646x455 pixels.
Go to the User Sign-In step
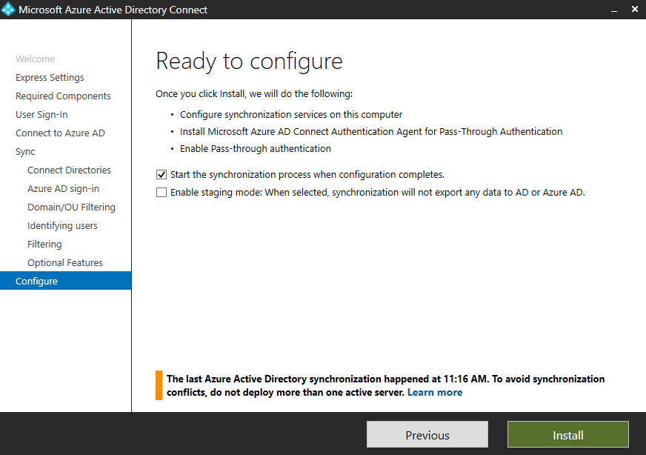(x=41, y=115)
